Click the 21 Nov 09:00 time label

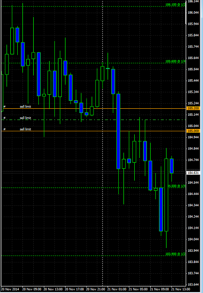point(159,289)
